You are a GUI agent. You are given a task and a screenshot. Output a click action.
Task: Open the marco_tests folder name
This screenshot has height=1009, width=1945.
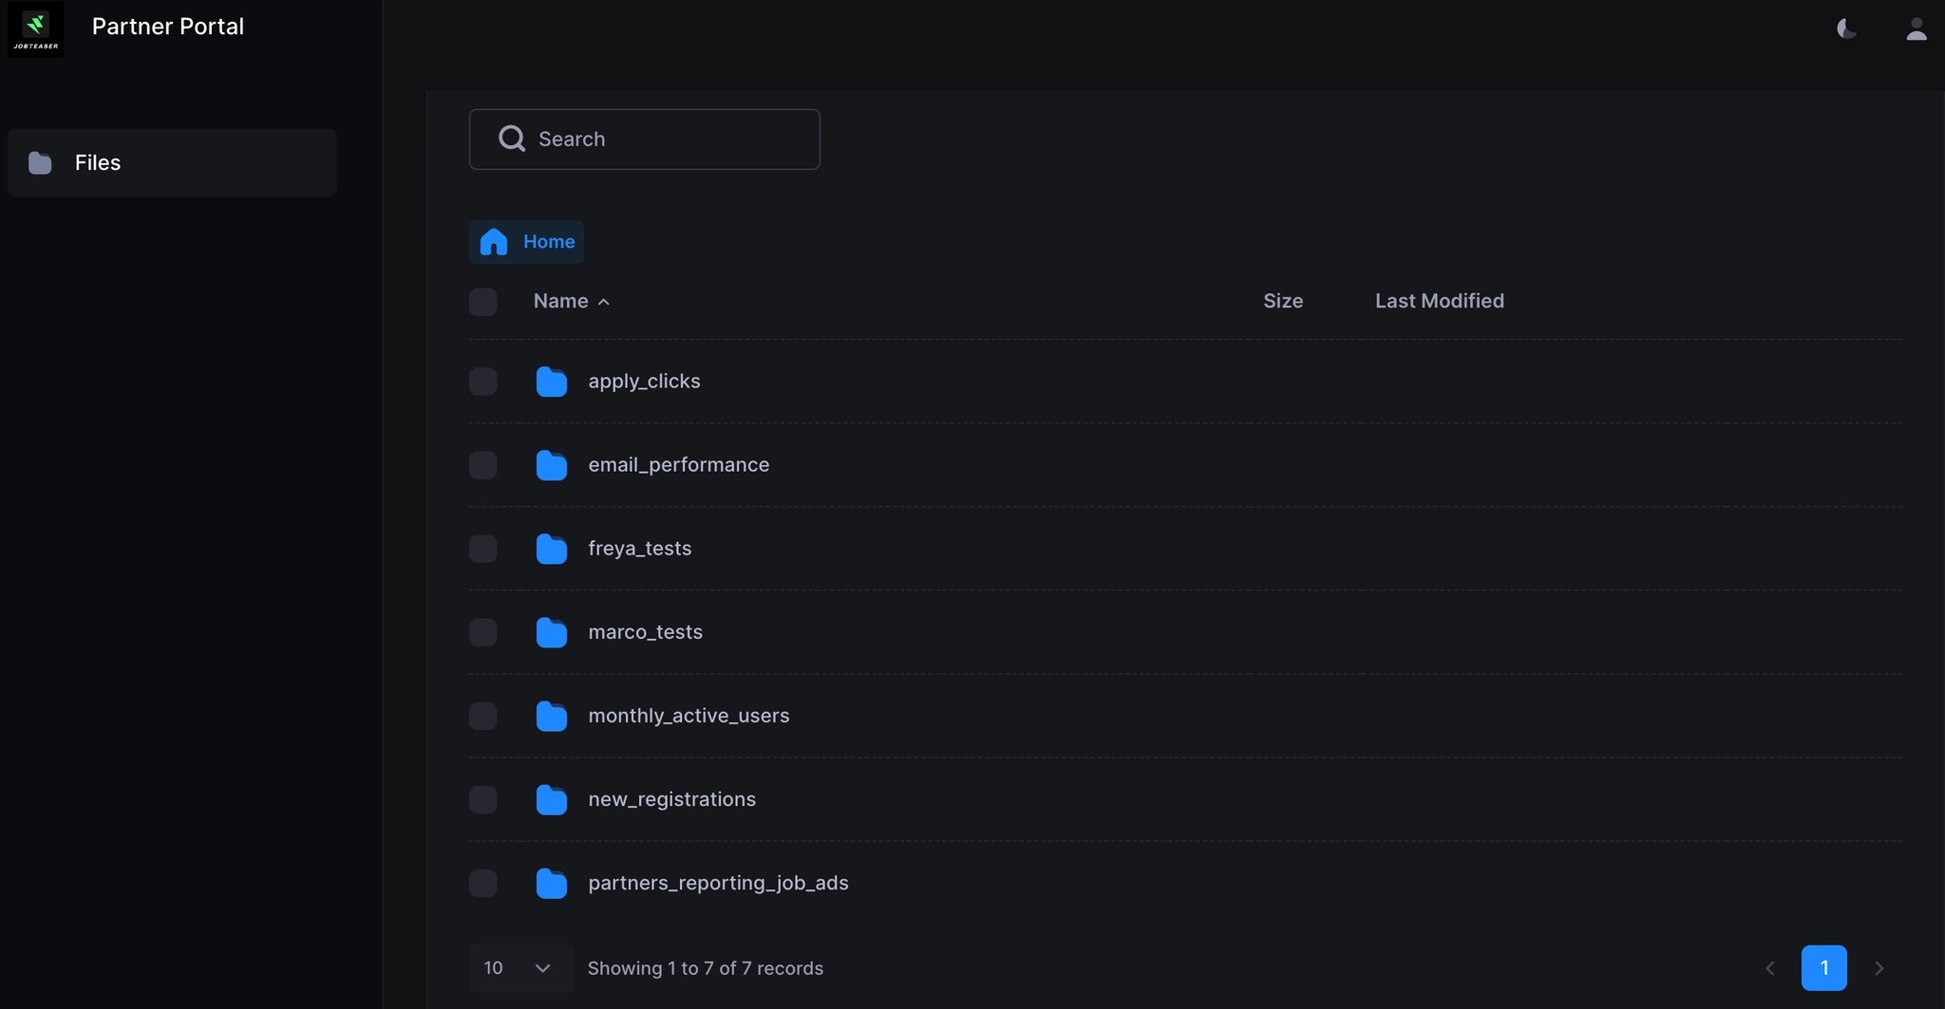coord(645,632)
